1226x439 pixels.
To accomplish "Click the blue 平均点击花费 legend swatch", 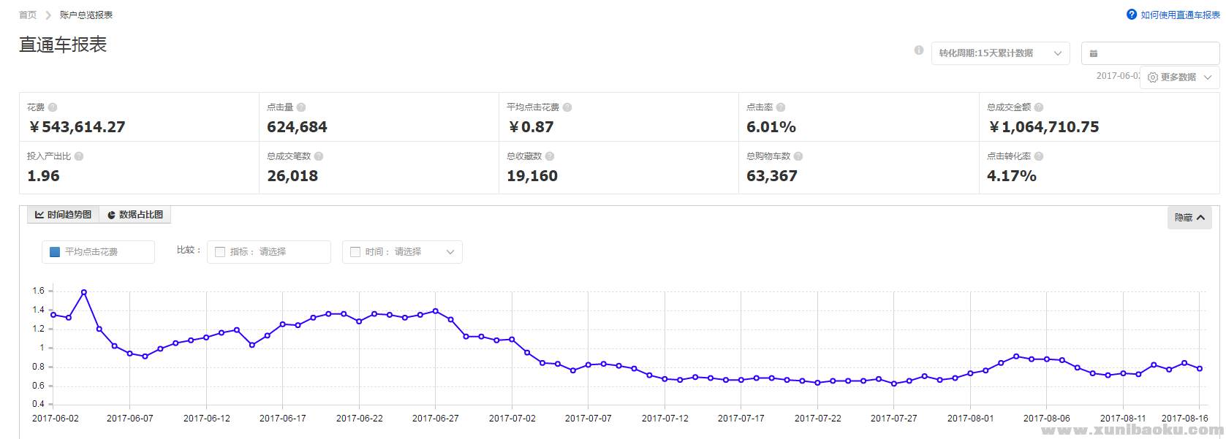I will [x=55, y=252].
